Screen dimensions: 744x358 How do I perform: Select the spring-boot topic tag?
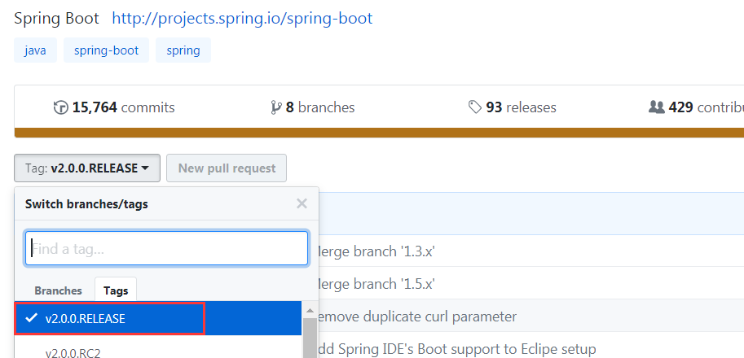(106, 50)
